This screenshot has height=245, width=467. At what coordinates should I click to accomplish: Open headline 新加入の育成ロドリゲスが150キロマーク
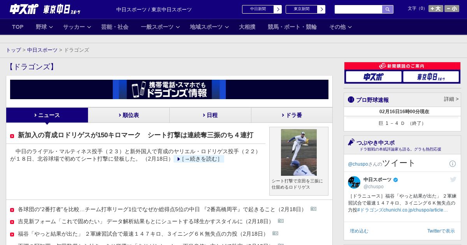135,135
